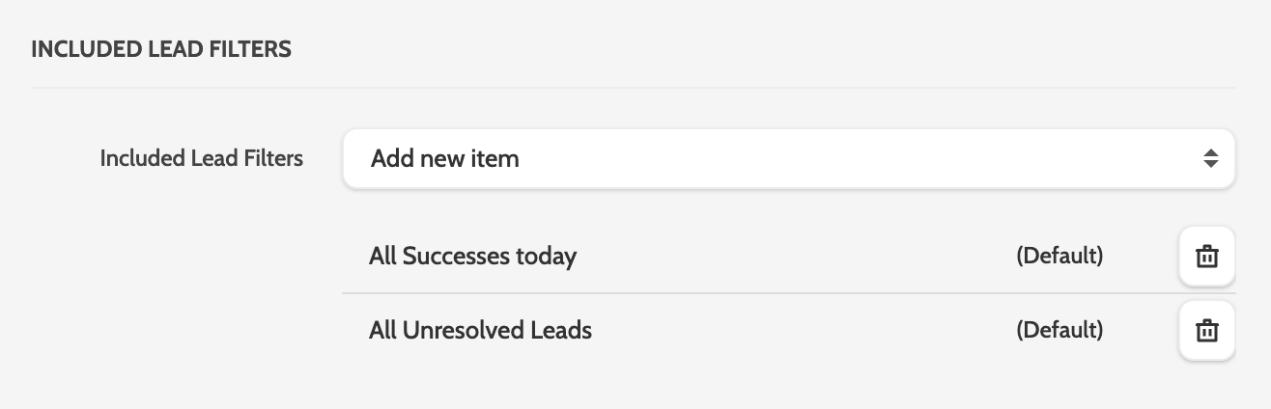Delete the All Unresolved Leads filter
Screen dimensions: 1271x409
point(1206,331)
